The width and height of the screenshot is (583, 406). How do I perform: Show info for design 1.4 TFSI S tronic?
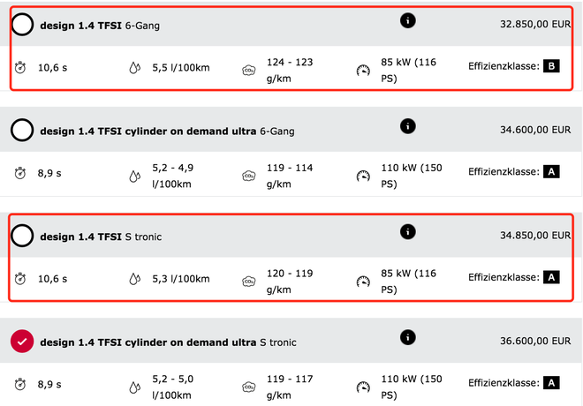click(x=407, y=231)
